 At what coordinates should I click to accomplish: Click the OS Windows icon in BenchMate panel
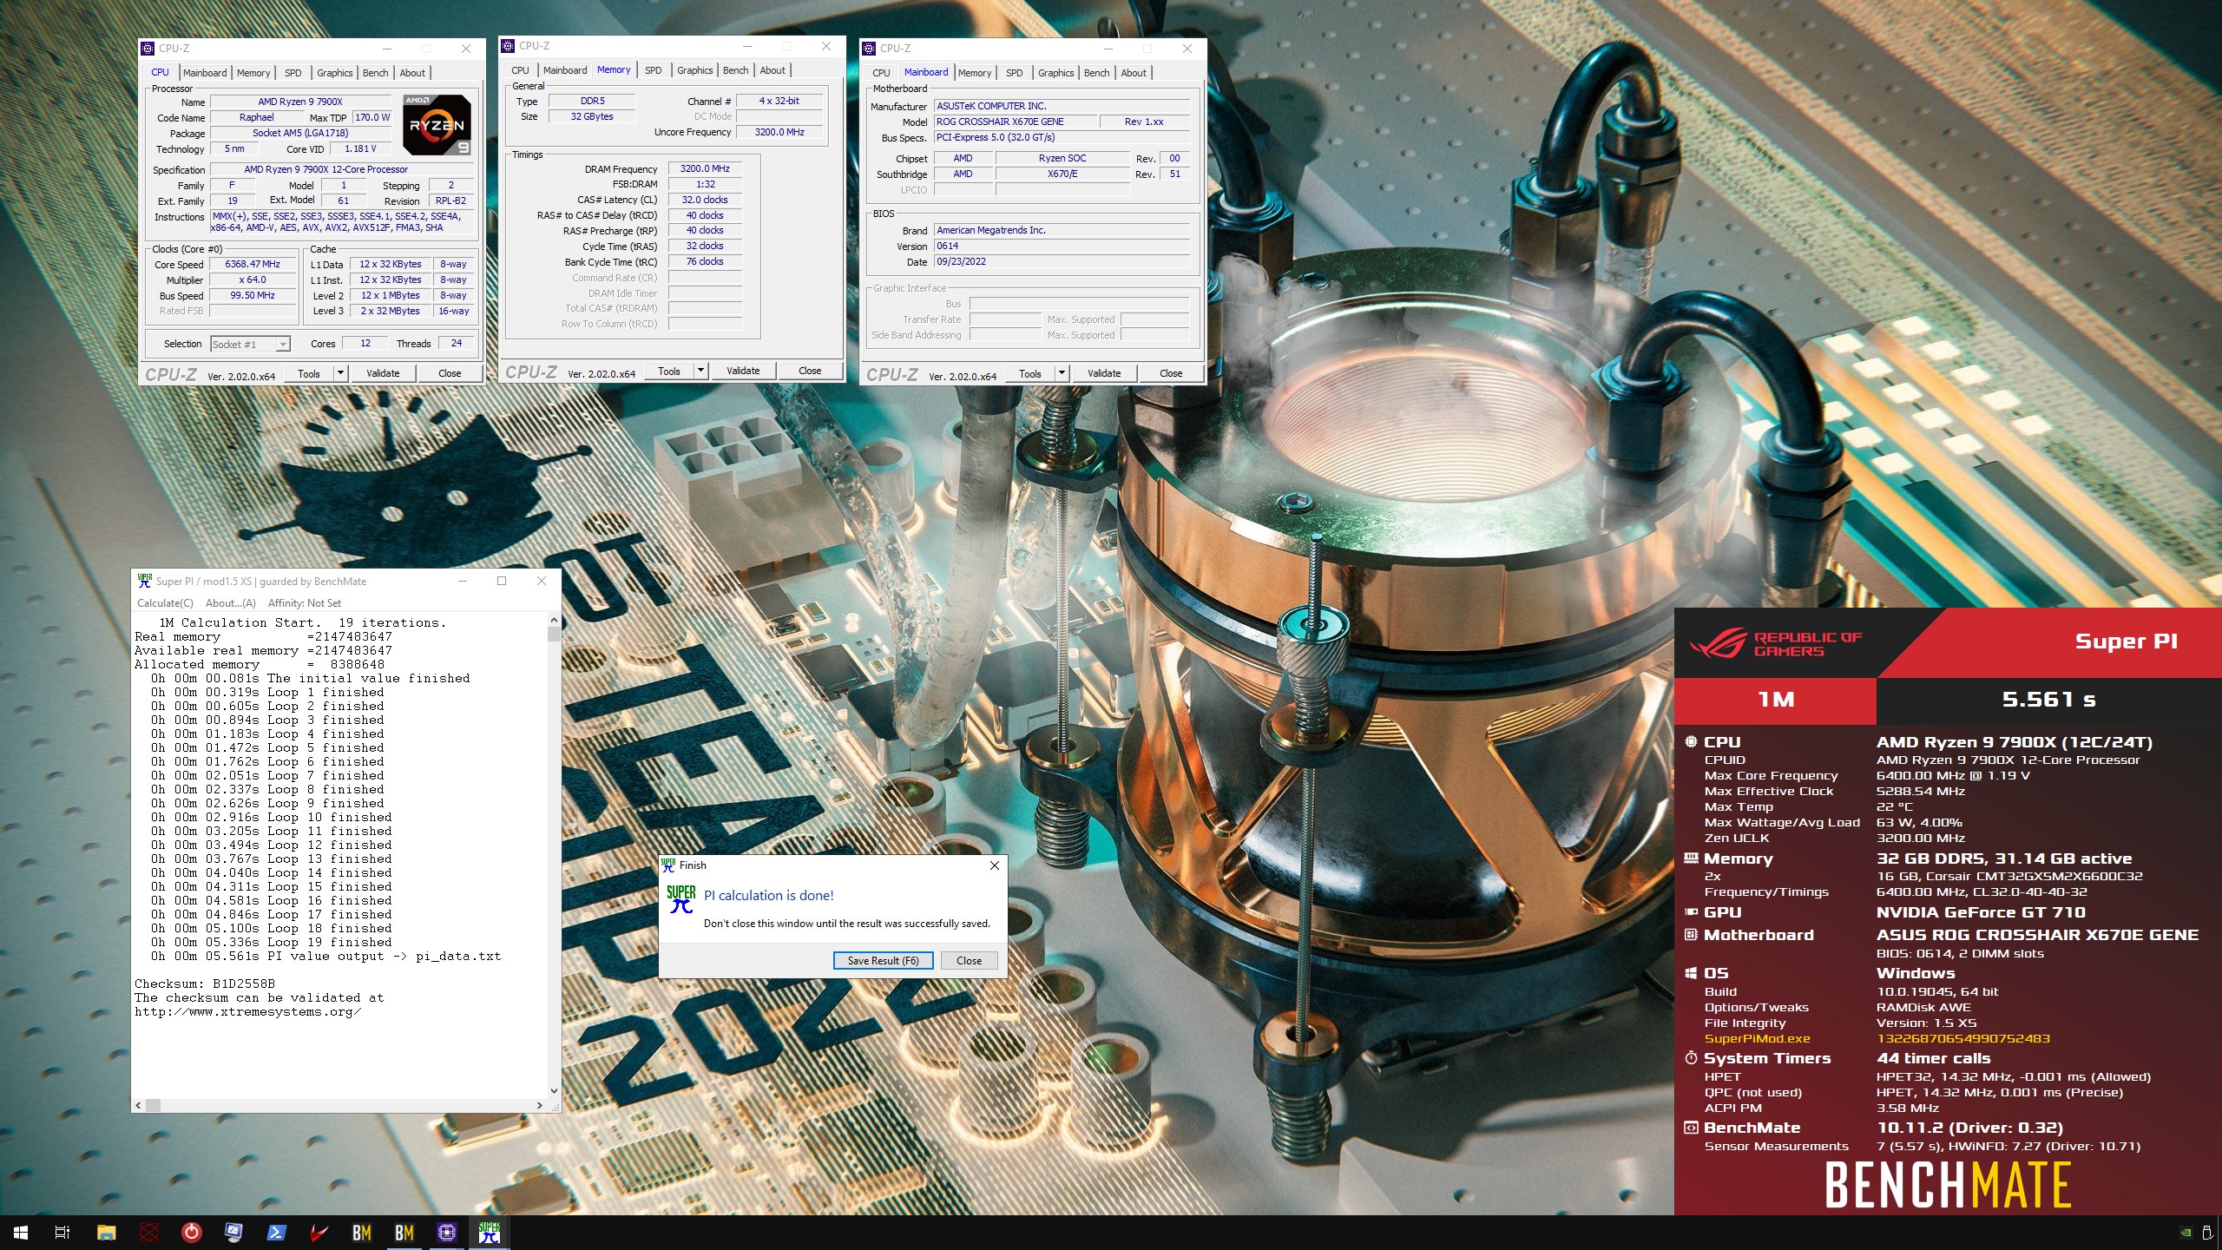(1691, 973)
